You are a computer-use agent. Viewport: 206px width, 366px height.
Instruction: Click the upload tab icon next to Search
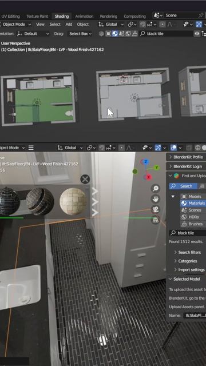tap(202, 186)
